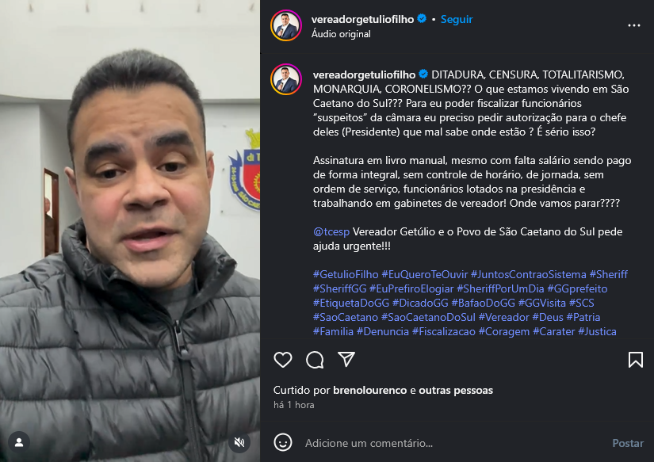
Task: Open the caption author's avatar
Action: click(286, 79)
